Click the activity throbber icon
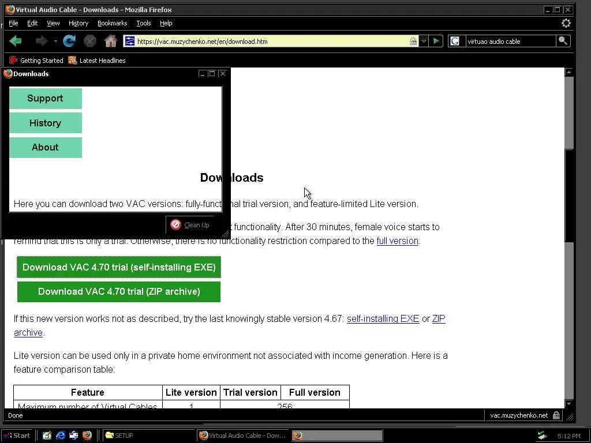The image size is (591, 443). [566, 23]
